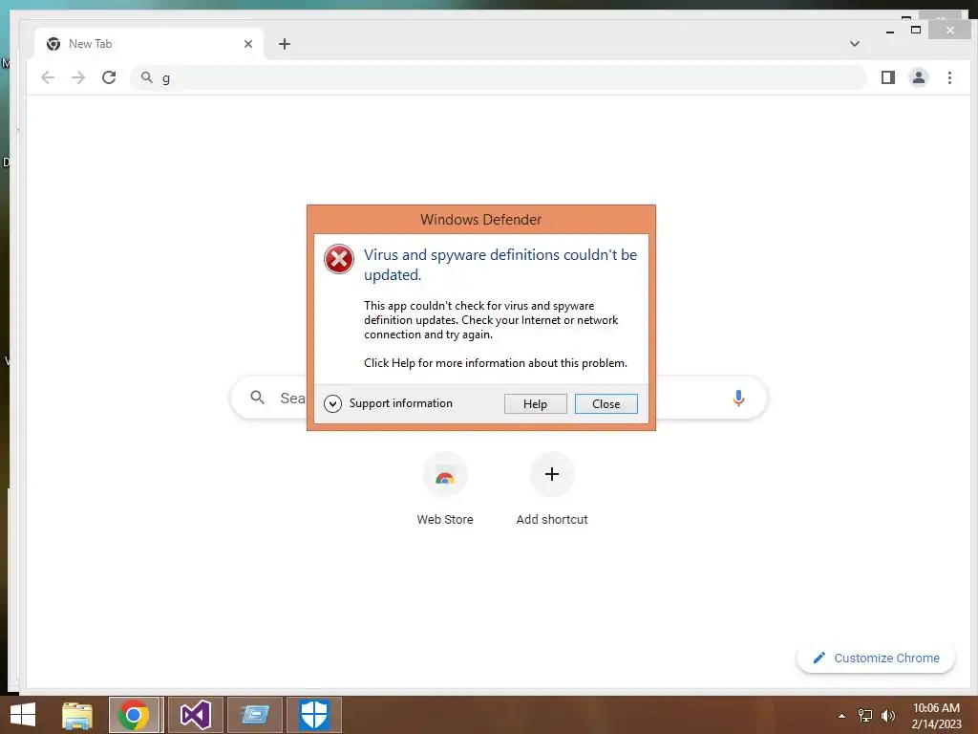
Task: Click the red error icon
Action: (339, 259)
